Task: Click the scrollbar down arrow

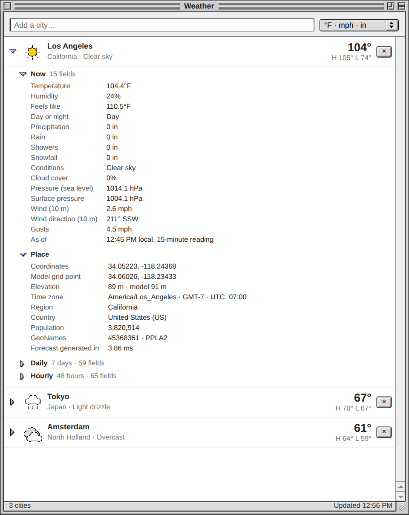Action: pos(400,497)
